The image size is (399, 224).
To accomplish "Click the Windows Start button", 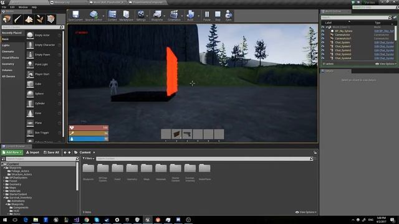I will (x=4, y=220).
